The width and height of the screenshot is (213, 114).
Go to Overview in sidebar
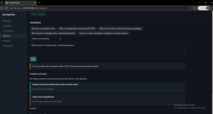pos(7,21)
